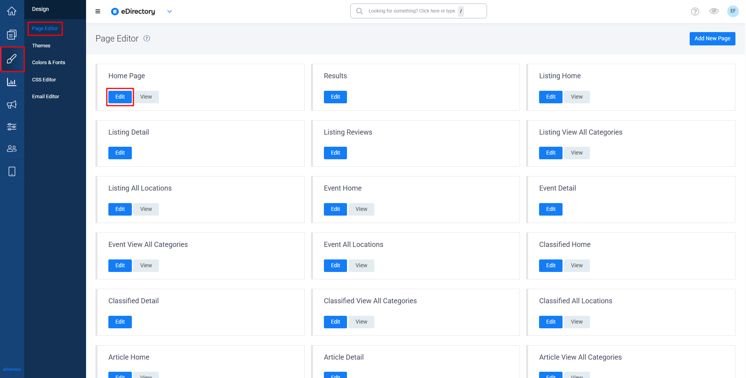Click the eDirectory logo in the top bar
The height and width of the screenshot is (378, 746).
click(x=133, y=11)
